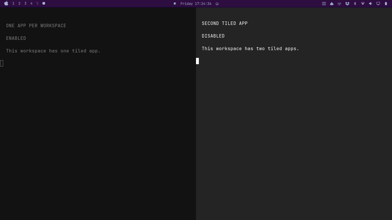This screenshot has height=220, width=392.
Task: Click 'This workspace has one tiled app.' line
Action: [53, 51]
